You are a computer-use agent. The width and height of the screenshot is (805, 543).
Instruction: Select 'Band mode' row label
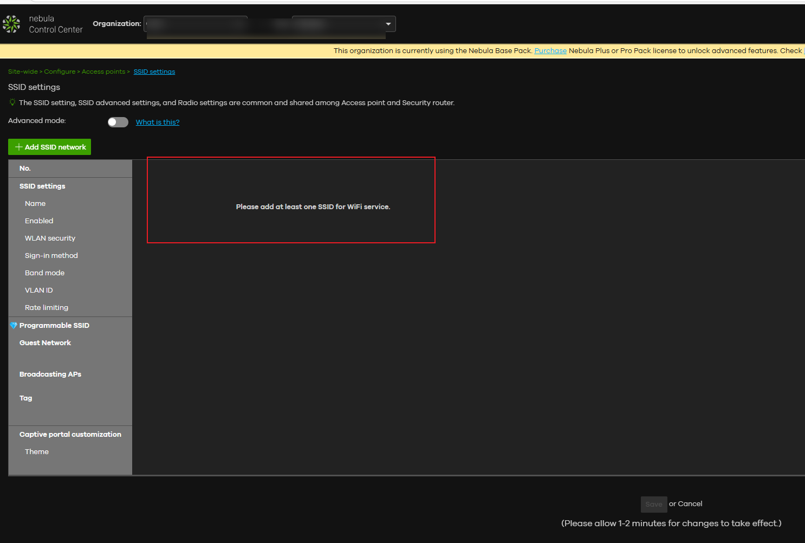coord(44,273)
